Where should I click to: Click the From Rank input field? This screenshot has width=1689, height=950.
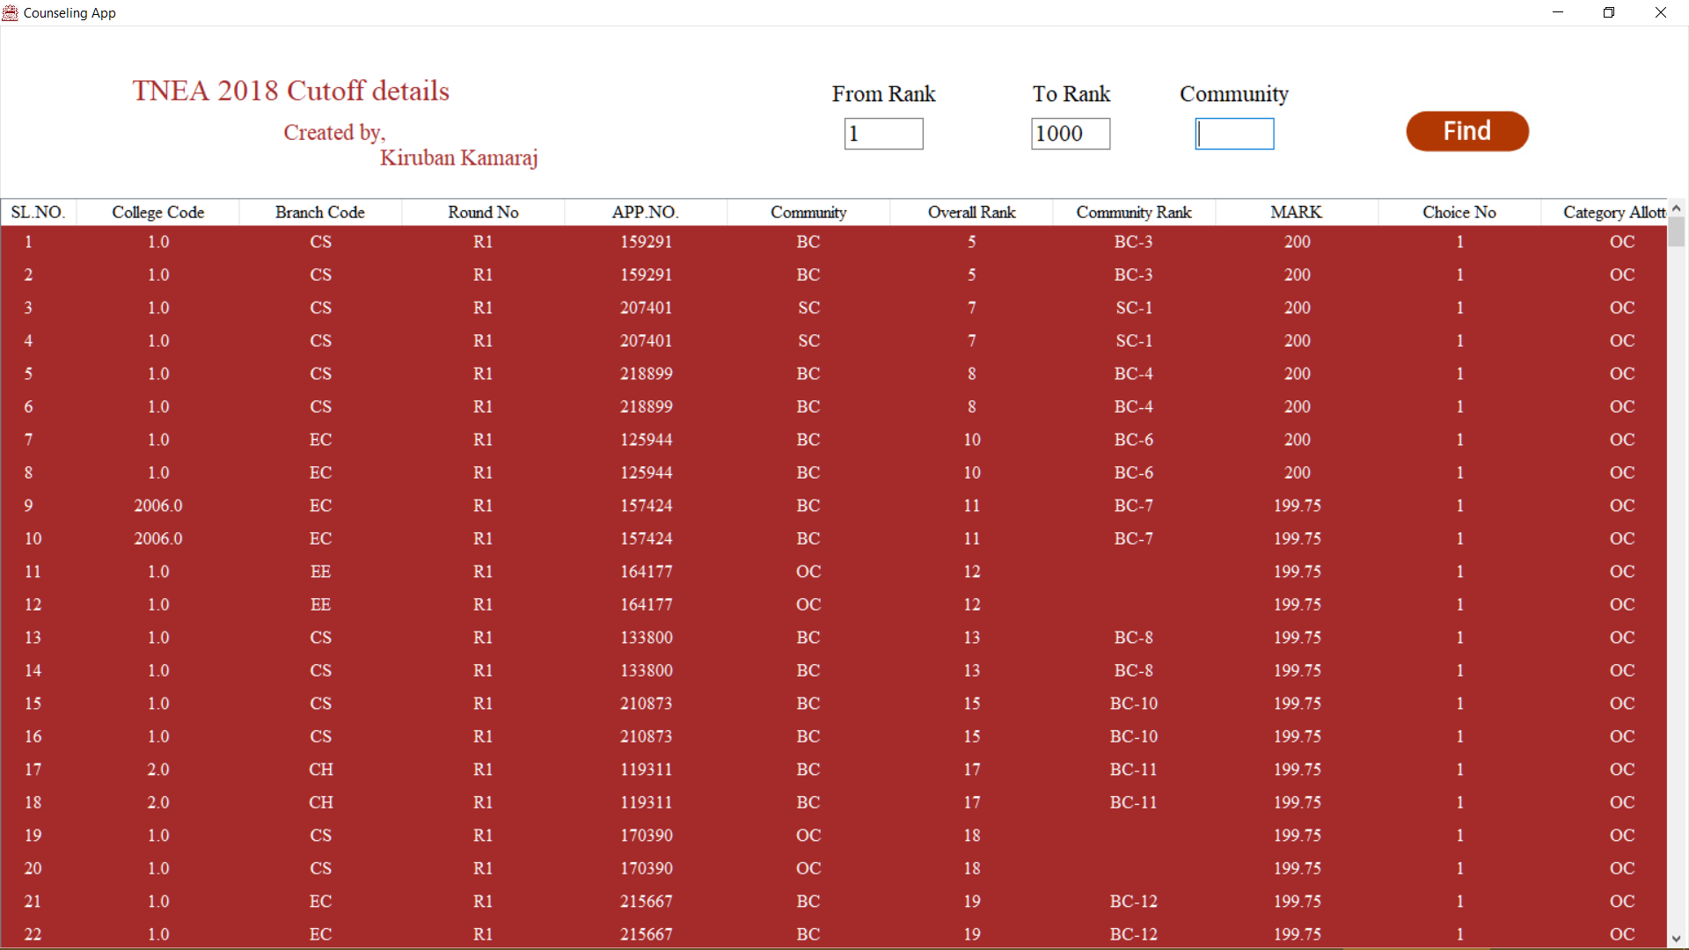(883, 134)
